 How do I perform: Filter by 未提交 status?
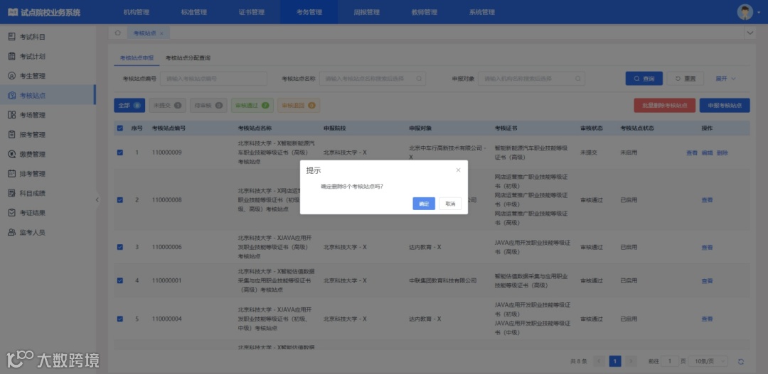pos(168,105)
